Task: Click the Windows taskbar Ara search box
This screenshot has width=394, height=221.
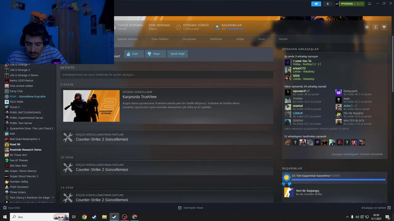Action: [40, 217]
